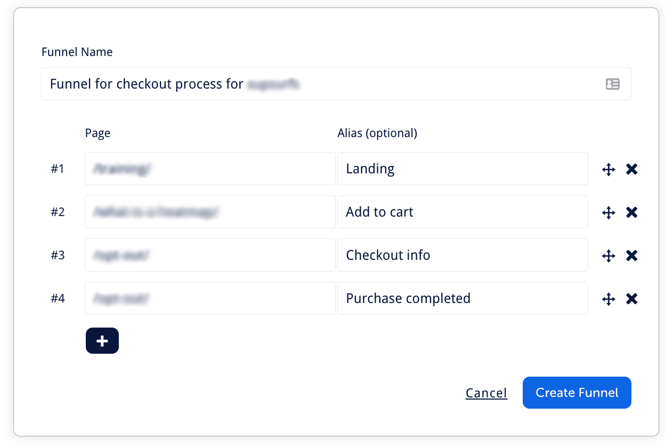Click the Checkout info alias field
The height and width of the screenshot is (446, 665).
(462, 255)
